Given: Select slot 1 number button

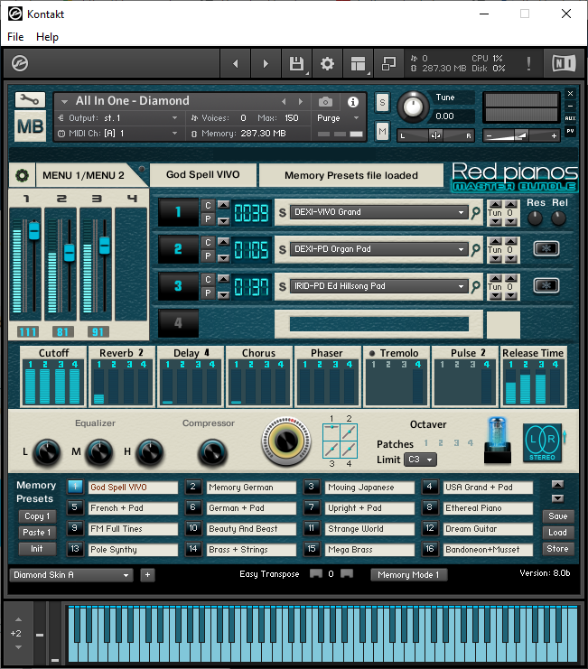Looking at the screenshot, I should click(x=178, y=212).
